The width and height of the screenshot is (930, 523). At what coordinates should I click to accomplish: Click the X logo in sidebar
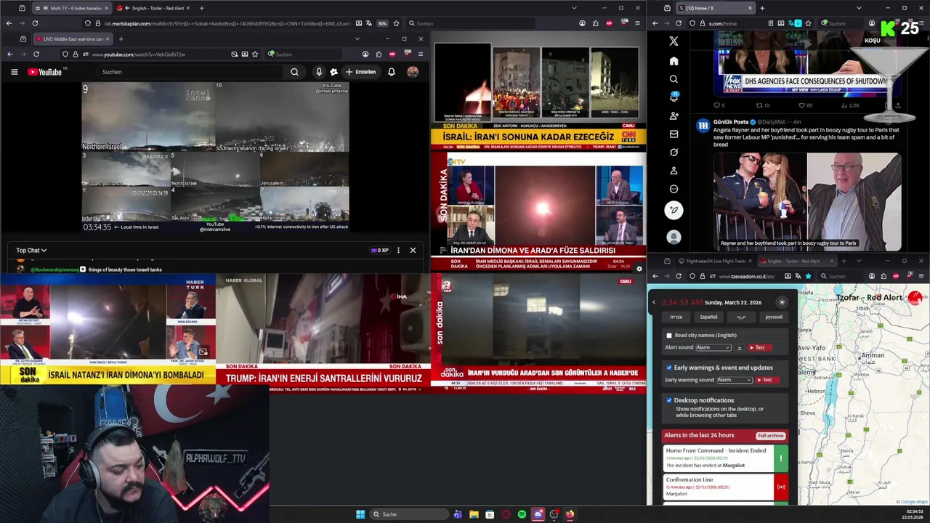674,41
